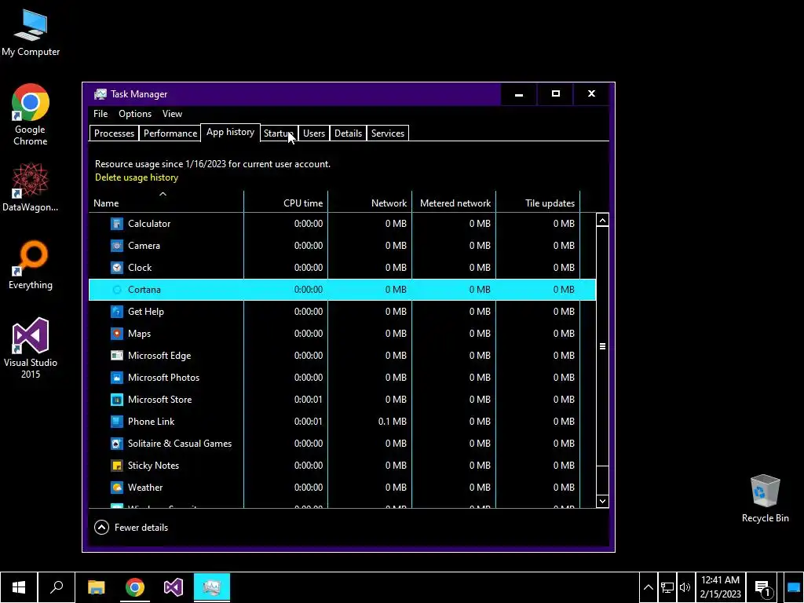Screen dimensions: 804x603
Task: Click Task Manager taskbar button
Action: coord(212,587)
